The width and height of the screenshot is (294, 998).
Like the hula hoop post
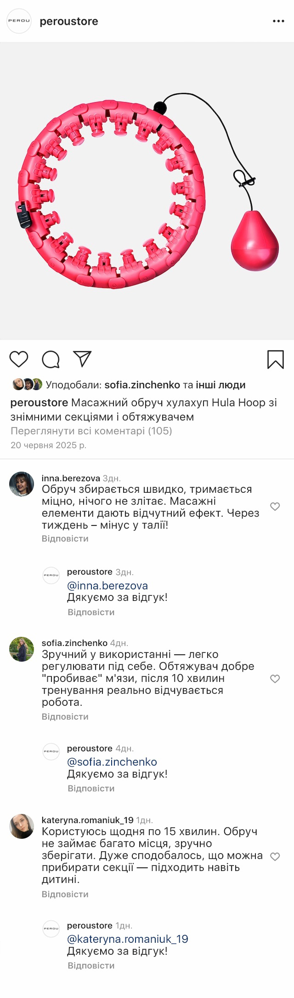(x=19, y=359)
